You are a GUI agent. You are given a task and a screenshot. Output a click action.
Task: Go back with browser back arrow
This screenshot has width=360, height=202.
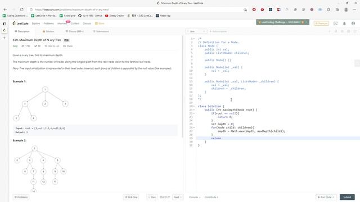point(5,10)
